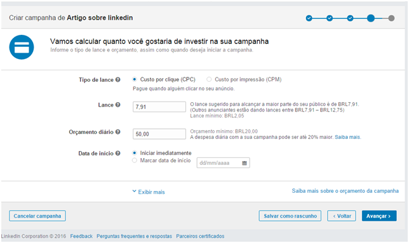The width and height of the screenshot is (409, 243).
Task: Click the last gray progress step
Action: pos(391,18)
